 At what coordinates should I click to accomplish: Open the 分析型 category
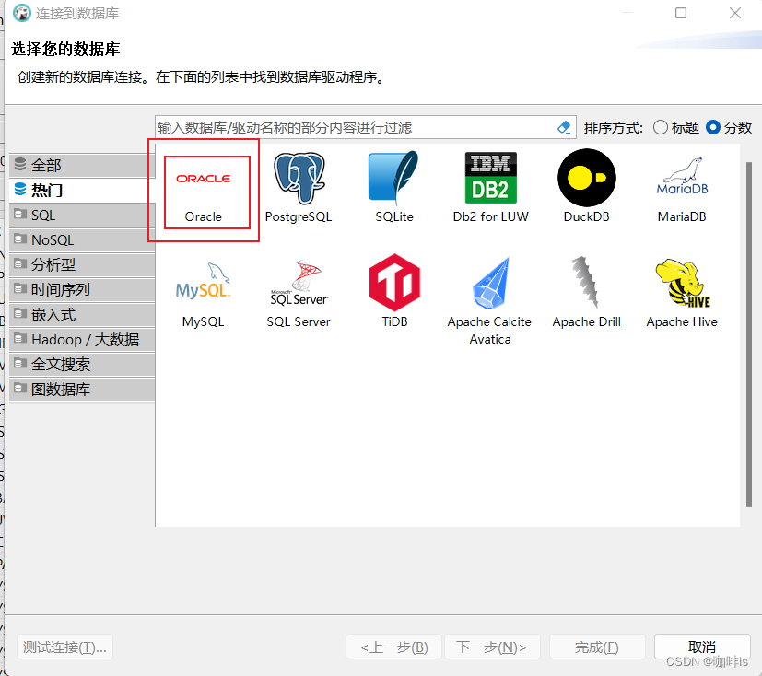tap(82, 264)
